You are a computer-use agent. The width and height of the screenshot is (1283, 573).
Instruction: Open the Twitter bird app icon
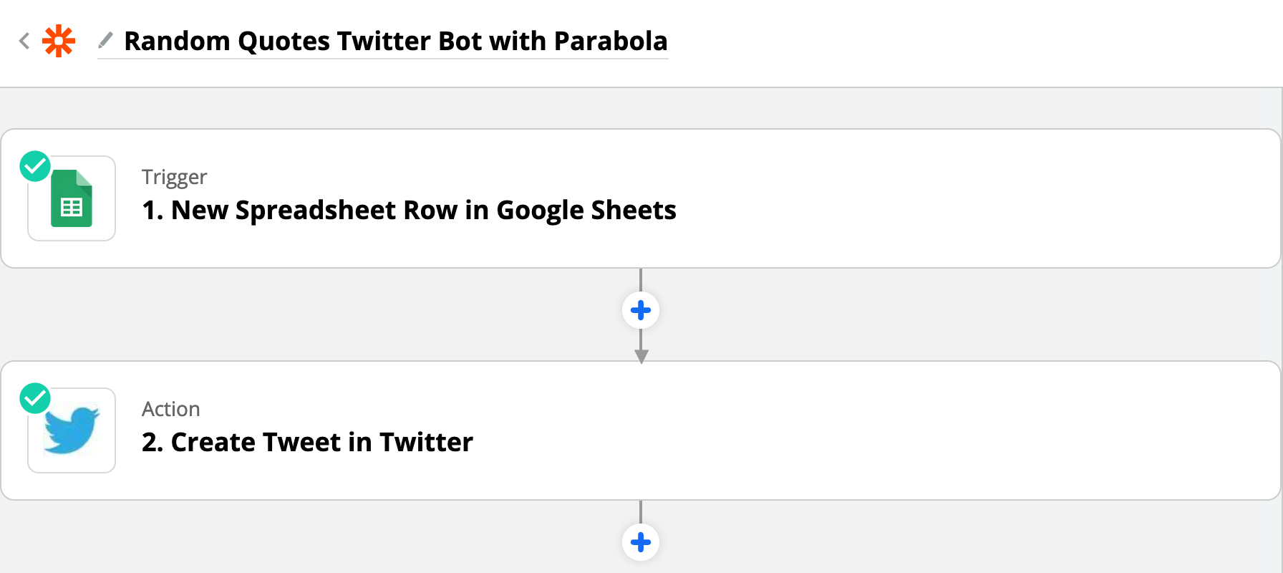point(72,430)
